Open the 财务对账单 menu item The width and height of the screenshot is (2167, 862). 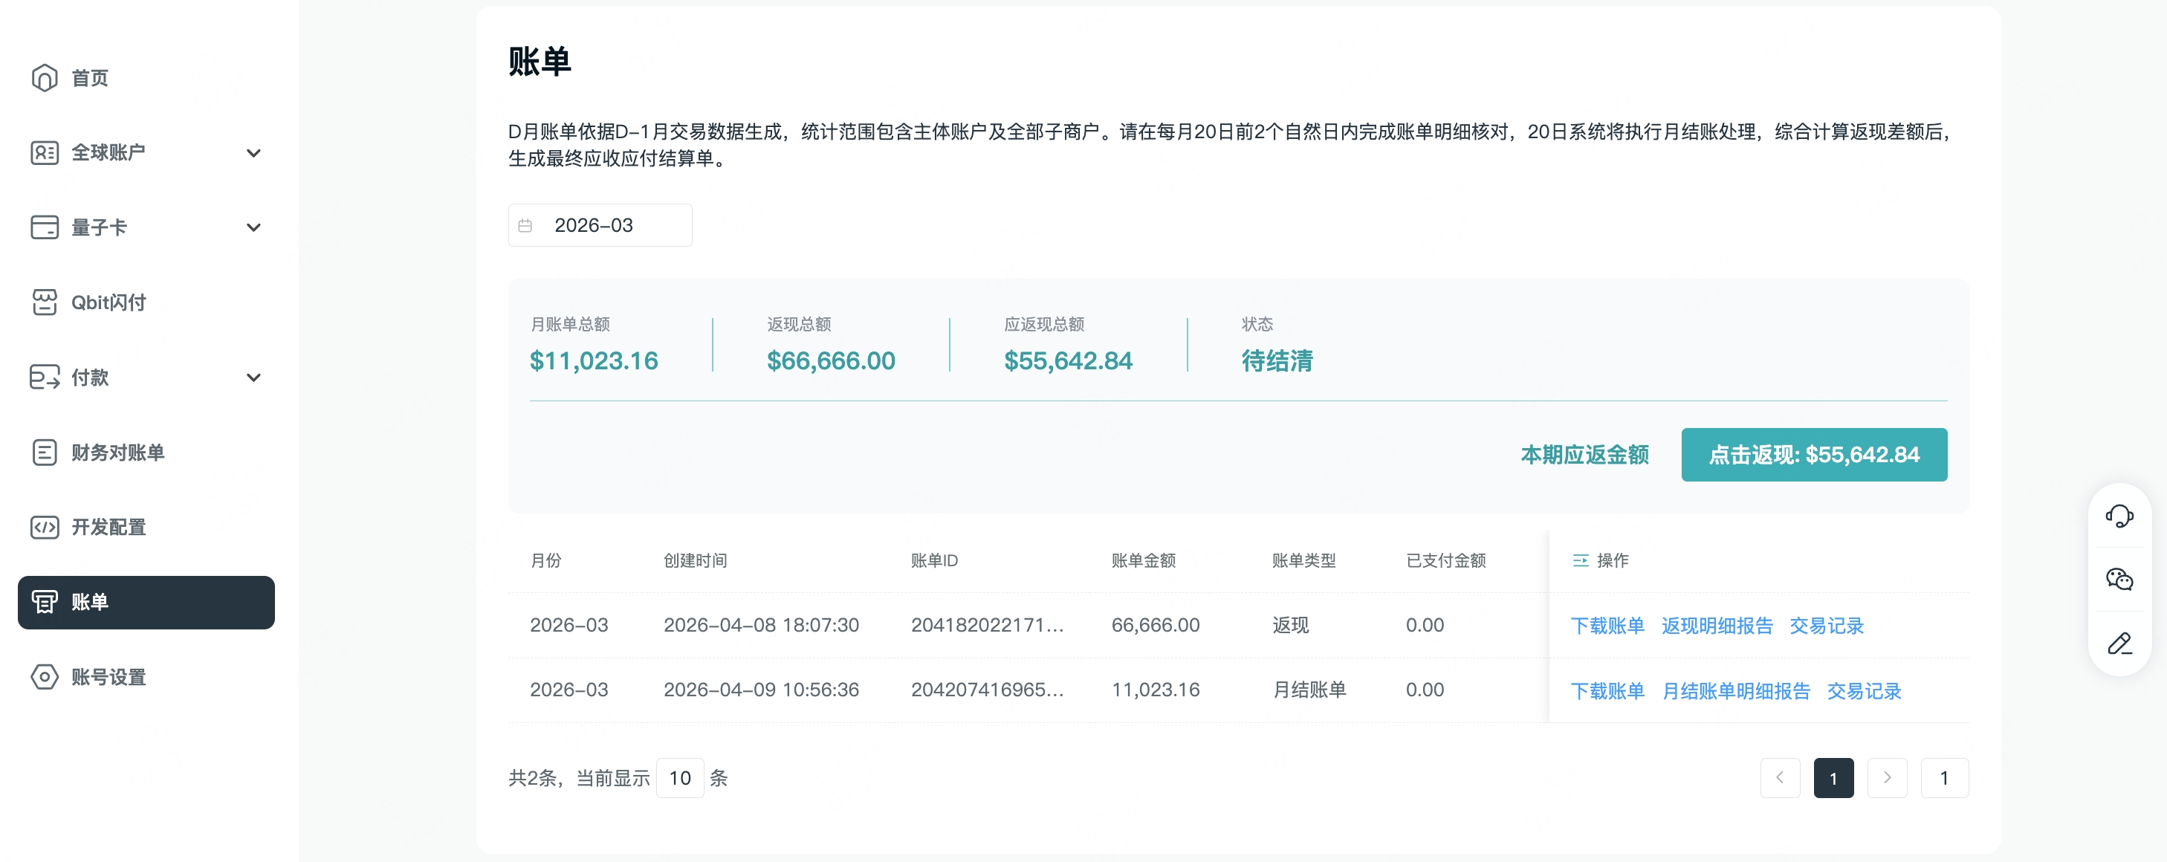[x=117, y=453]
